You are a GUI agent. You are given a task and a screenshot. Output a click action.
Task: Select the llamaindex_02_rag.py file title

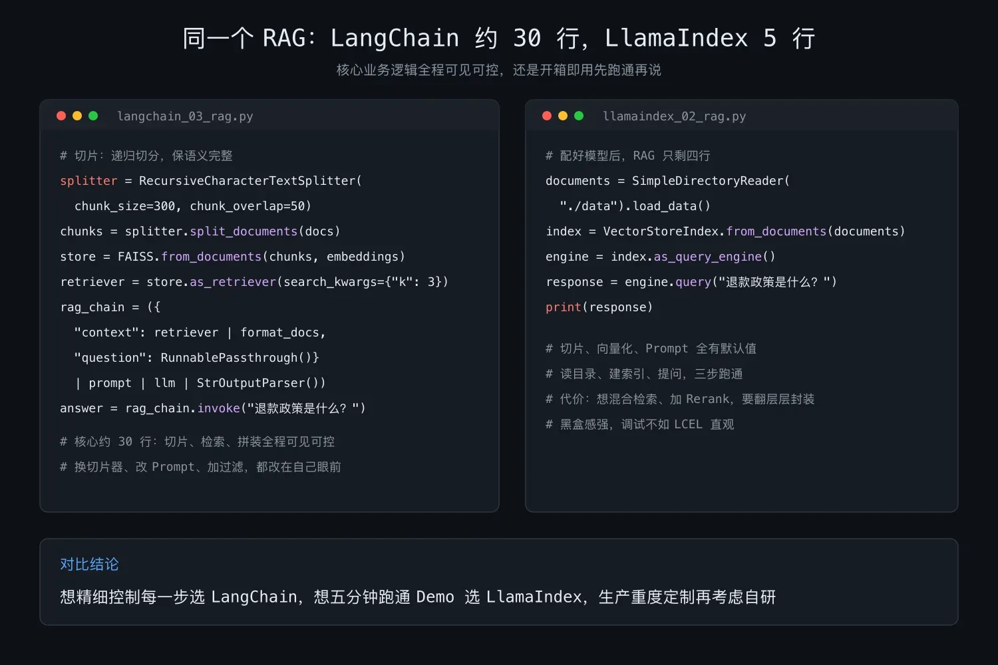(x=674, y=116)
